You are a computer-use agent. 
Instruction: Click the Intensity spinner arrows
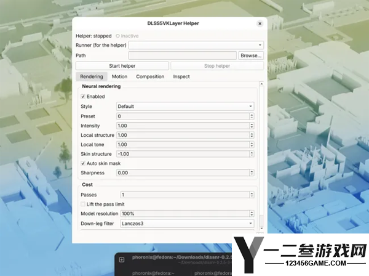(x=252, y=126)
